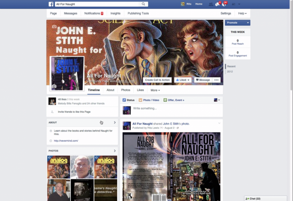Click the Facebook logo icon
This screenshot has width=293, height=201.
pos(51,4)
